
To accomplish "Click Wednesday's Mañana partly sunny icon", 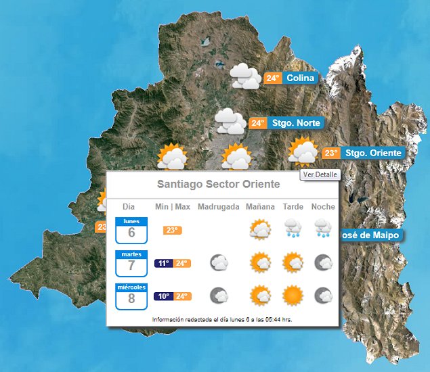I will (x=260, y=296).
